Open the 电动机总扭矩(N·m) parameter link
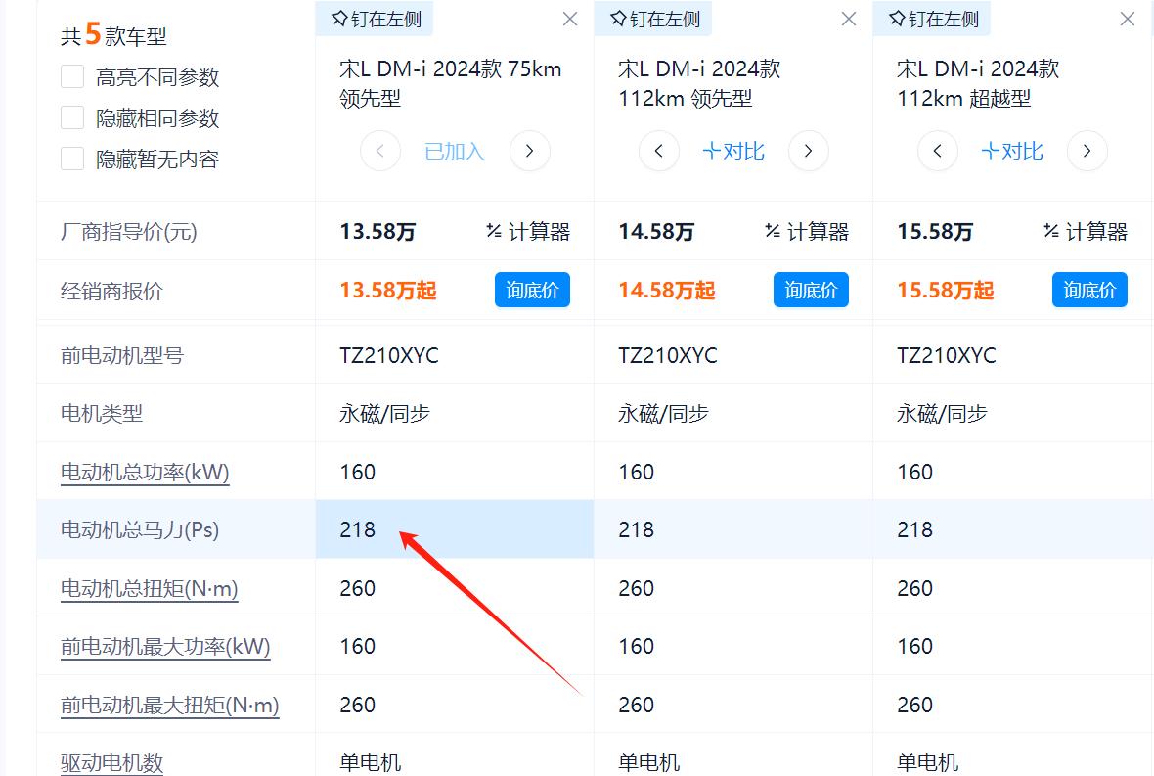The image size is (1154, 776). coord(150,589)
